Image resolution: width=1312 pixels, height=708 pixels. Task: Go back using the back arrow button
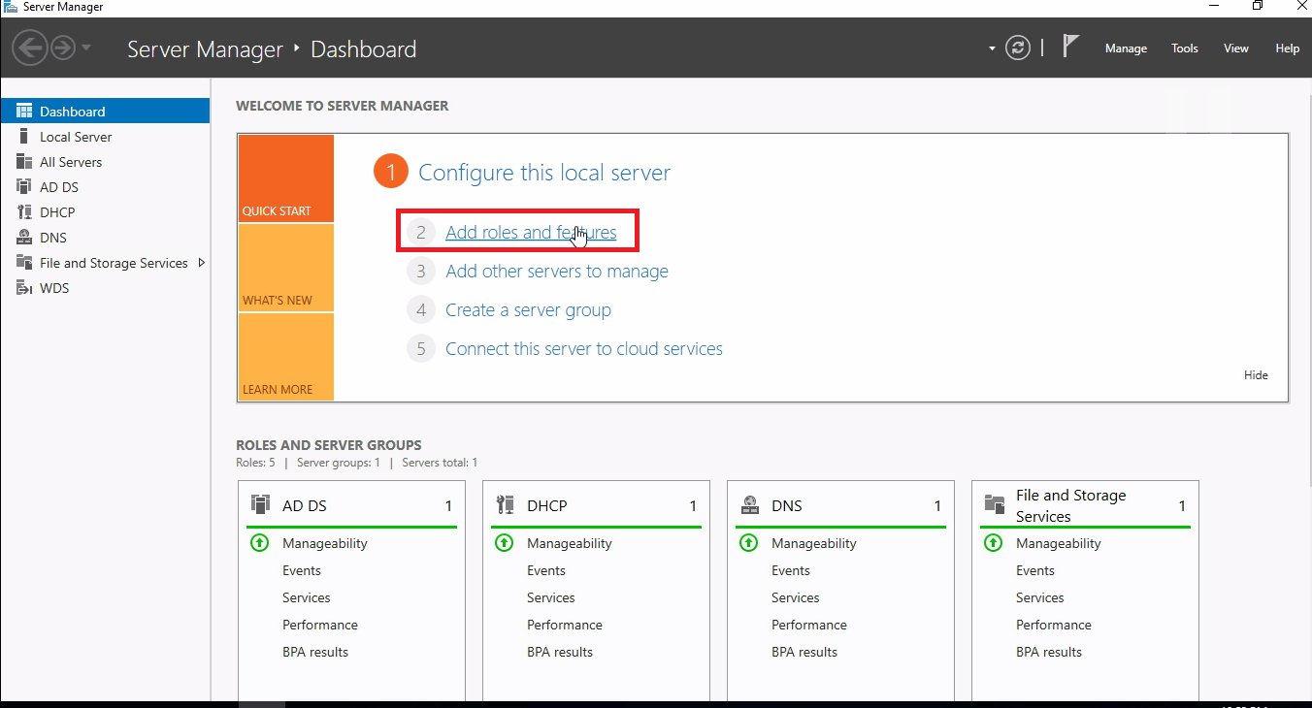pos(30,48)
